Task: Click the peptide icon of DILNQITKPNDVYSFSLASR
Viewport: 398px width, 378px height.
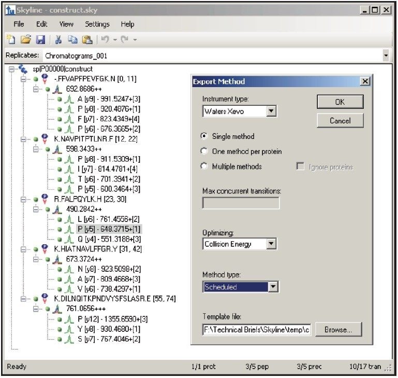Action: click(x=45, y=299)
